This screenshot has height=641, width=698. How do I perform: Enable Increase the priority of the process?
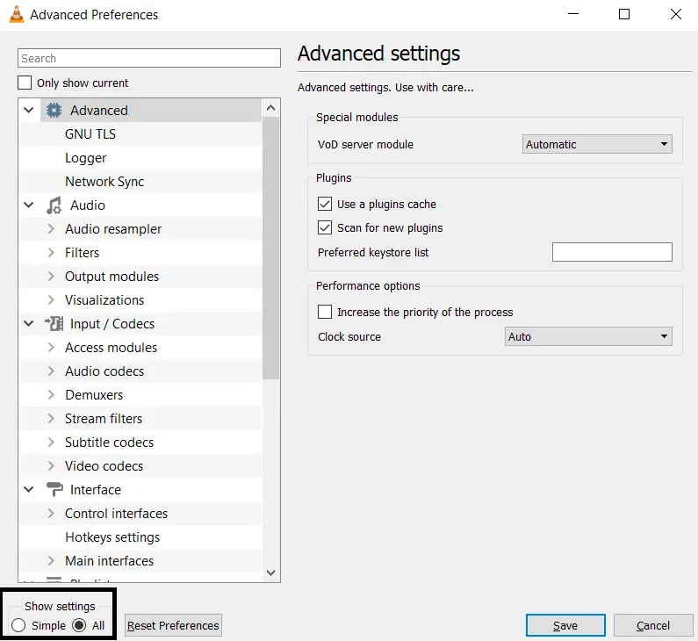pyautogui.click(x=325, y=312)
